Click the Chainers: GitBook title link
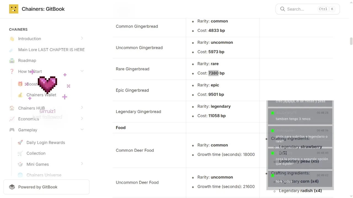Viewport: 353px width, 198px height. point(43,9)
